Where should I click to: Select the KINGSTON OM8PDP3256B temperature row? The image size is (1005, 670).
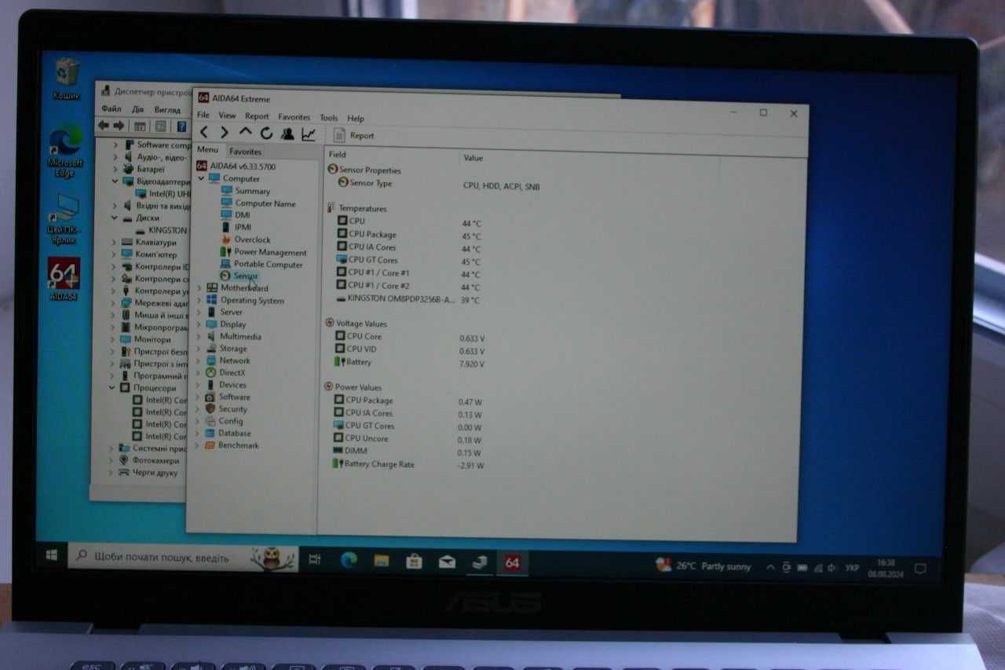(408, 299)
